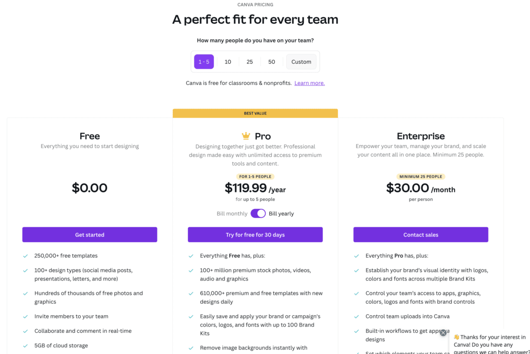The height and width of the screenshot is (354, 530).
Task: Choose team size of 10 people
Action: (228, 62)
